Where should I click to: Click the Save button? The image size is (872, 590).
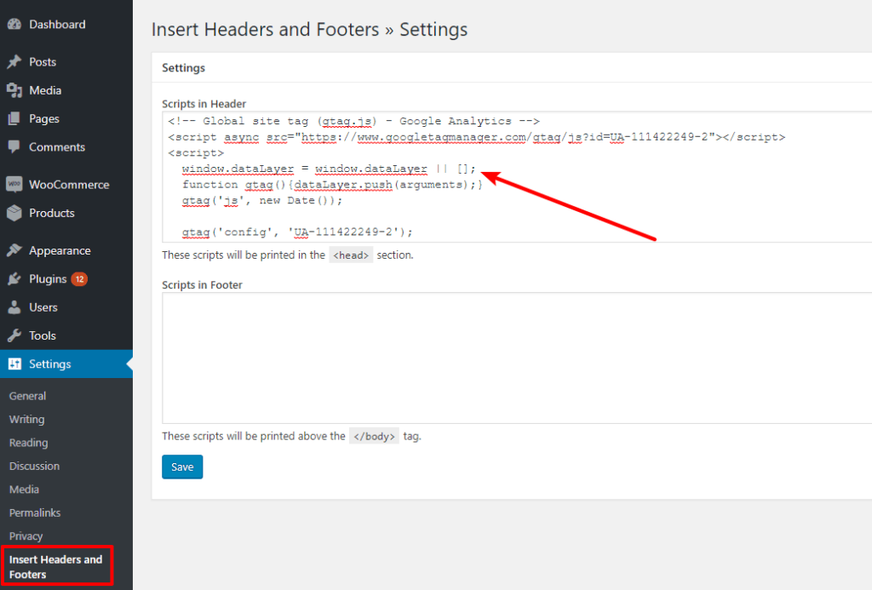pyautogui.click(x=182, y=467)
